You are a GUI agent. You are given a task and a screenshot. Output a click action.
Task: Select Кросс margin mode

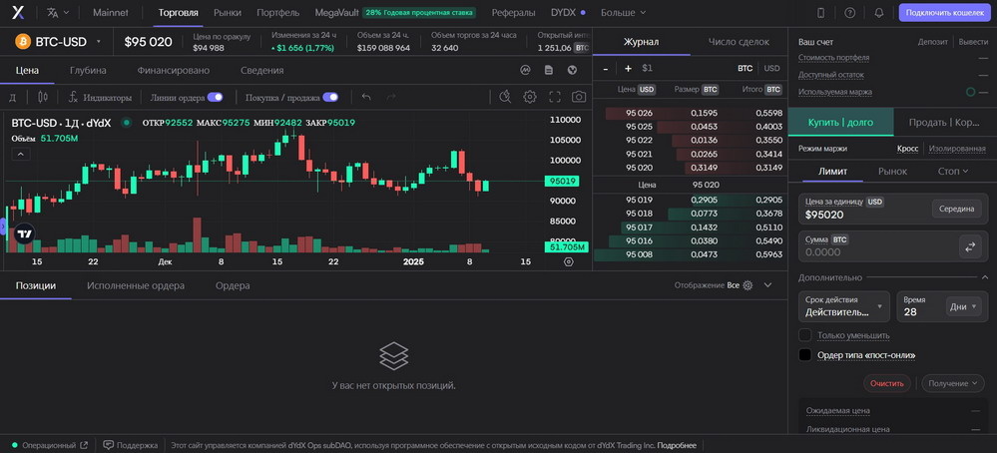coord(907,149)
